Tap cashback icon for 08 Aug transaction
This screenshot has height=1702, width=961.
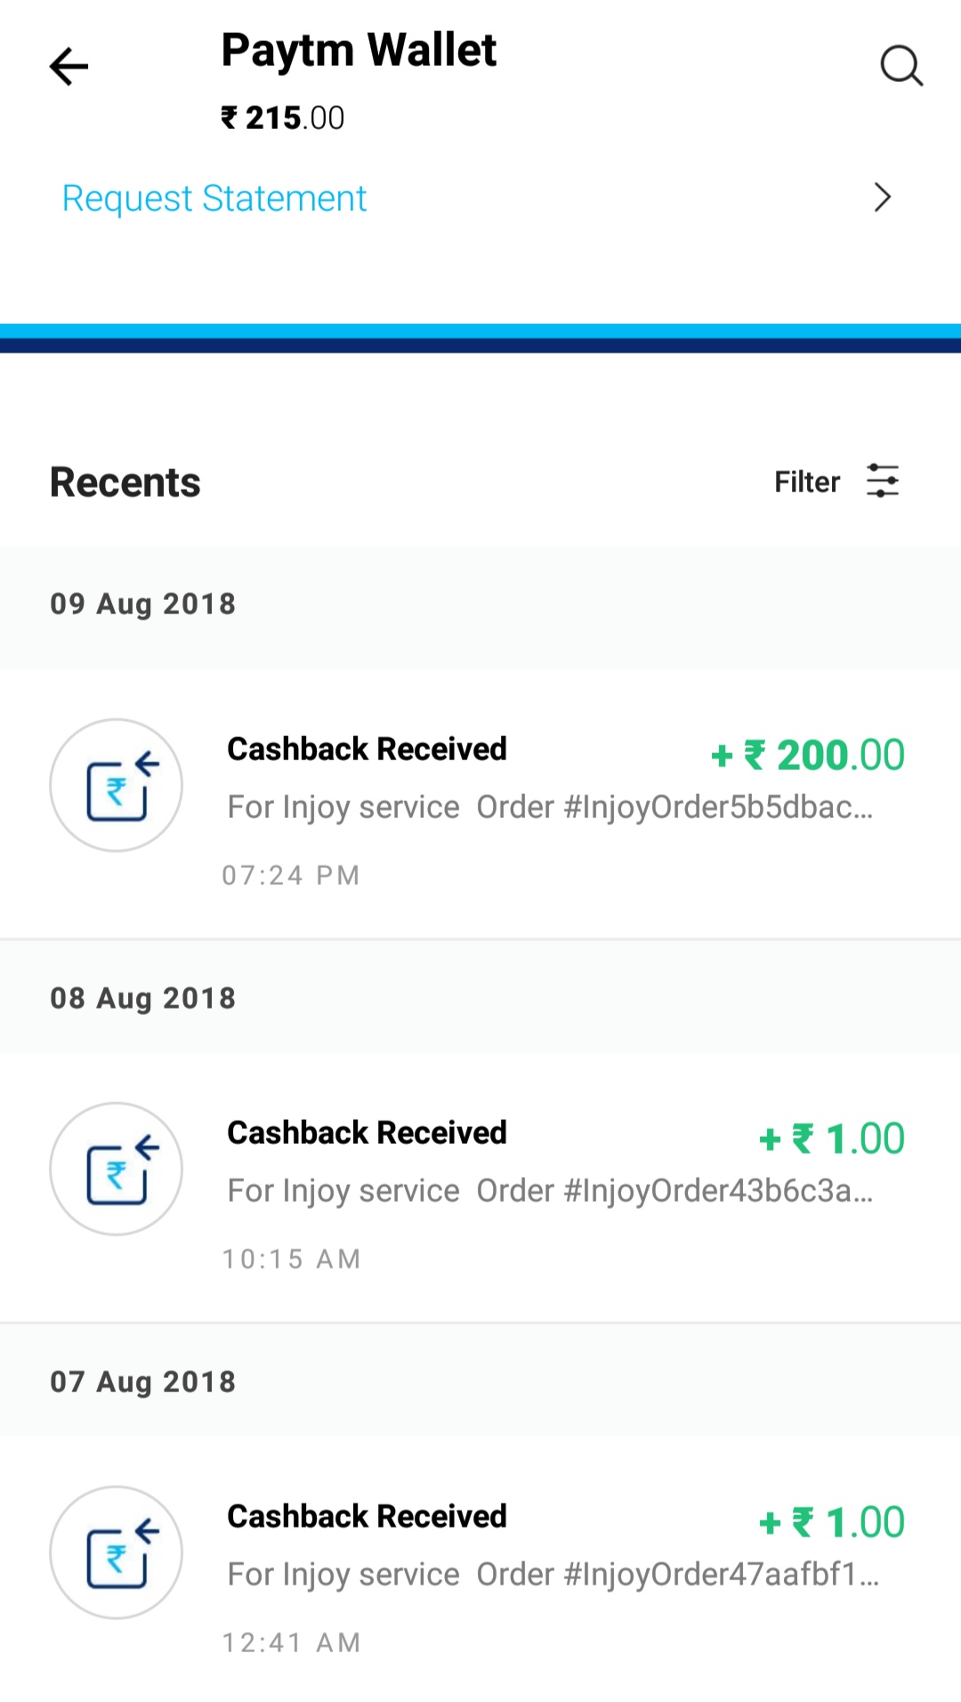pyautogui.click(x=117, y=1169)
